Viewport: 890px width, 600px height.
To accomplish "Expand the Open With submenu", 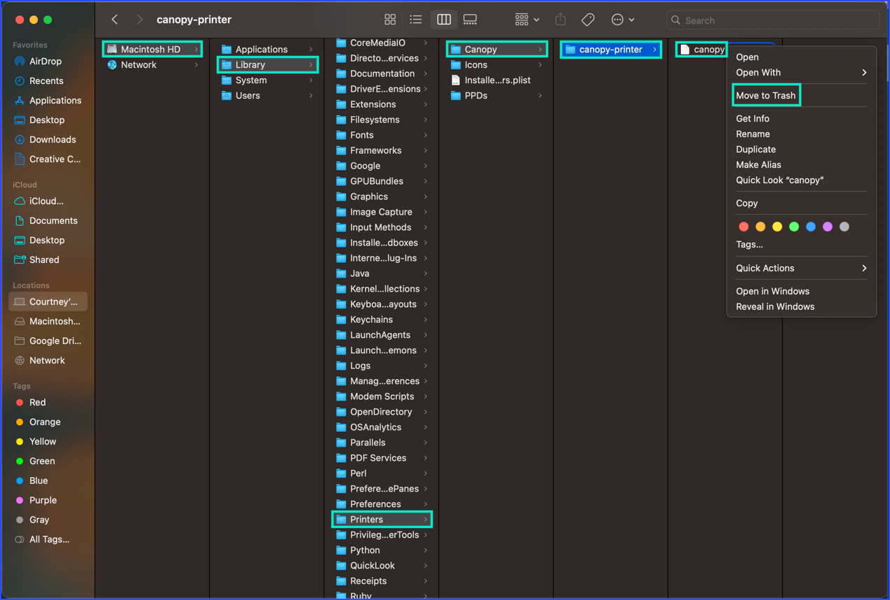I will (801, 72).
